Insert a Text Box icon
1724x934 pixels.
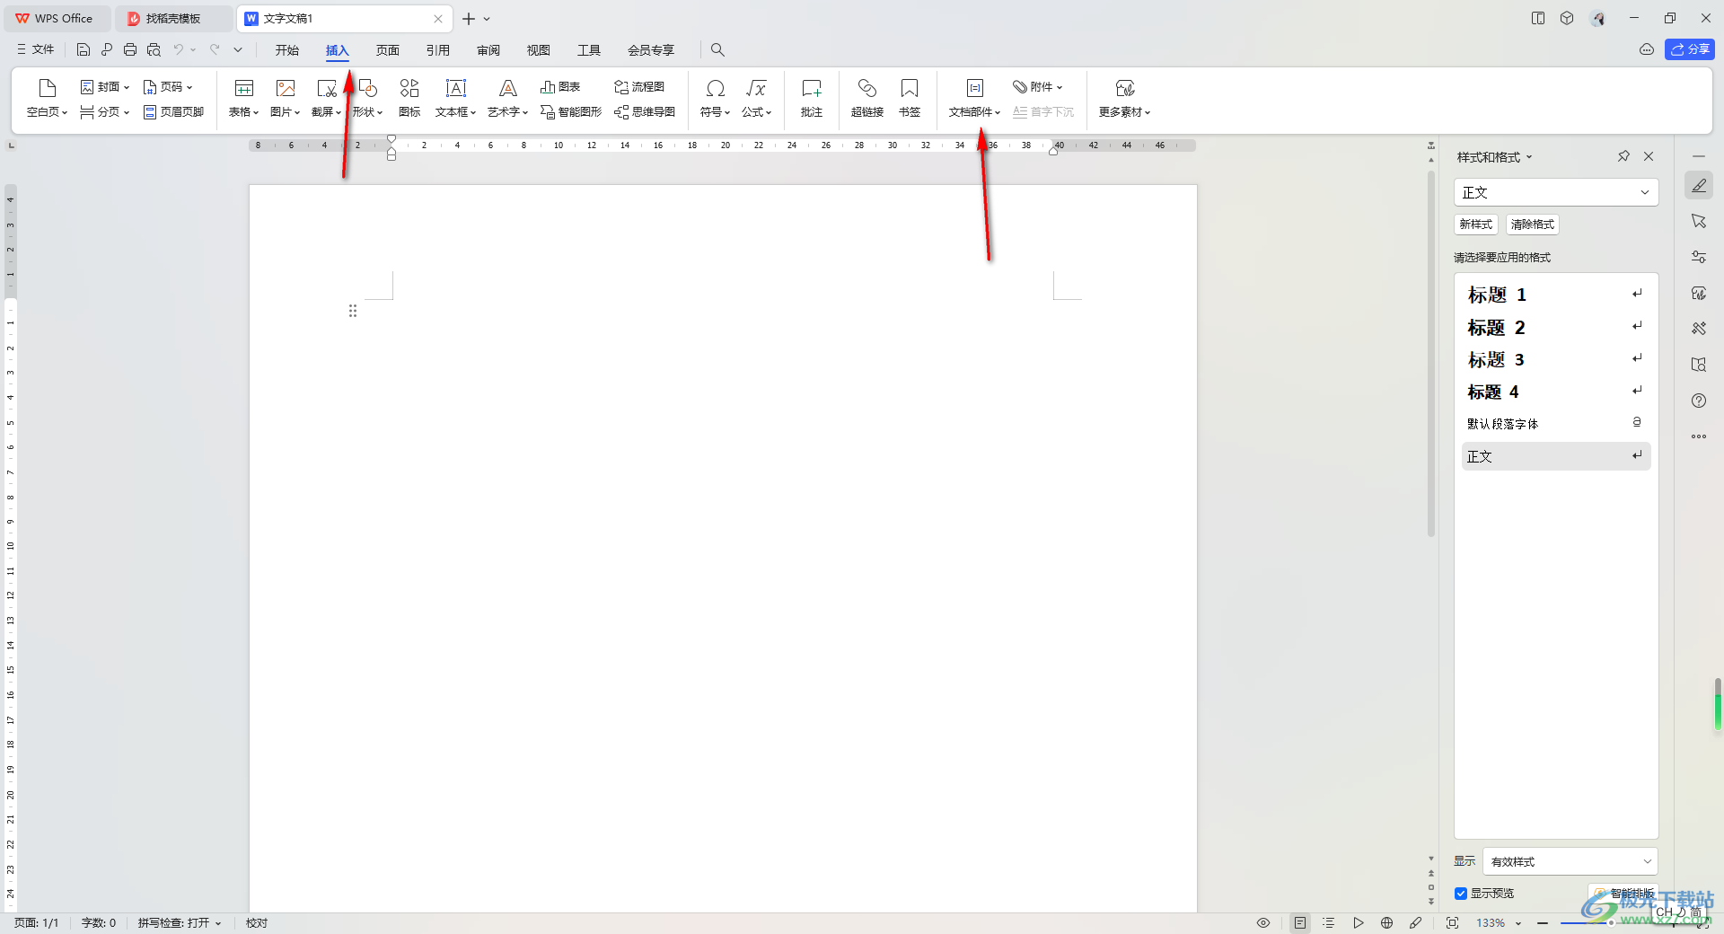coord(456,88)
